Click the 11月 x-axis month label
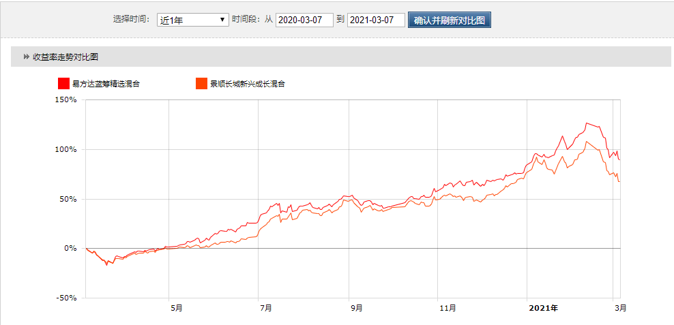Image resolution: width=674 pixels, height=325 pixels. [447, 308]
